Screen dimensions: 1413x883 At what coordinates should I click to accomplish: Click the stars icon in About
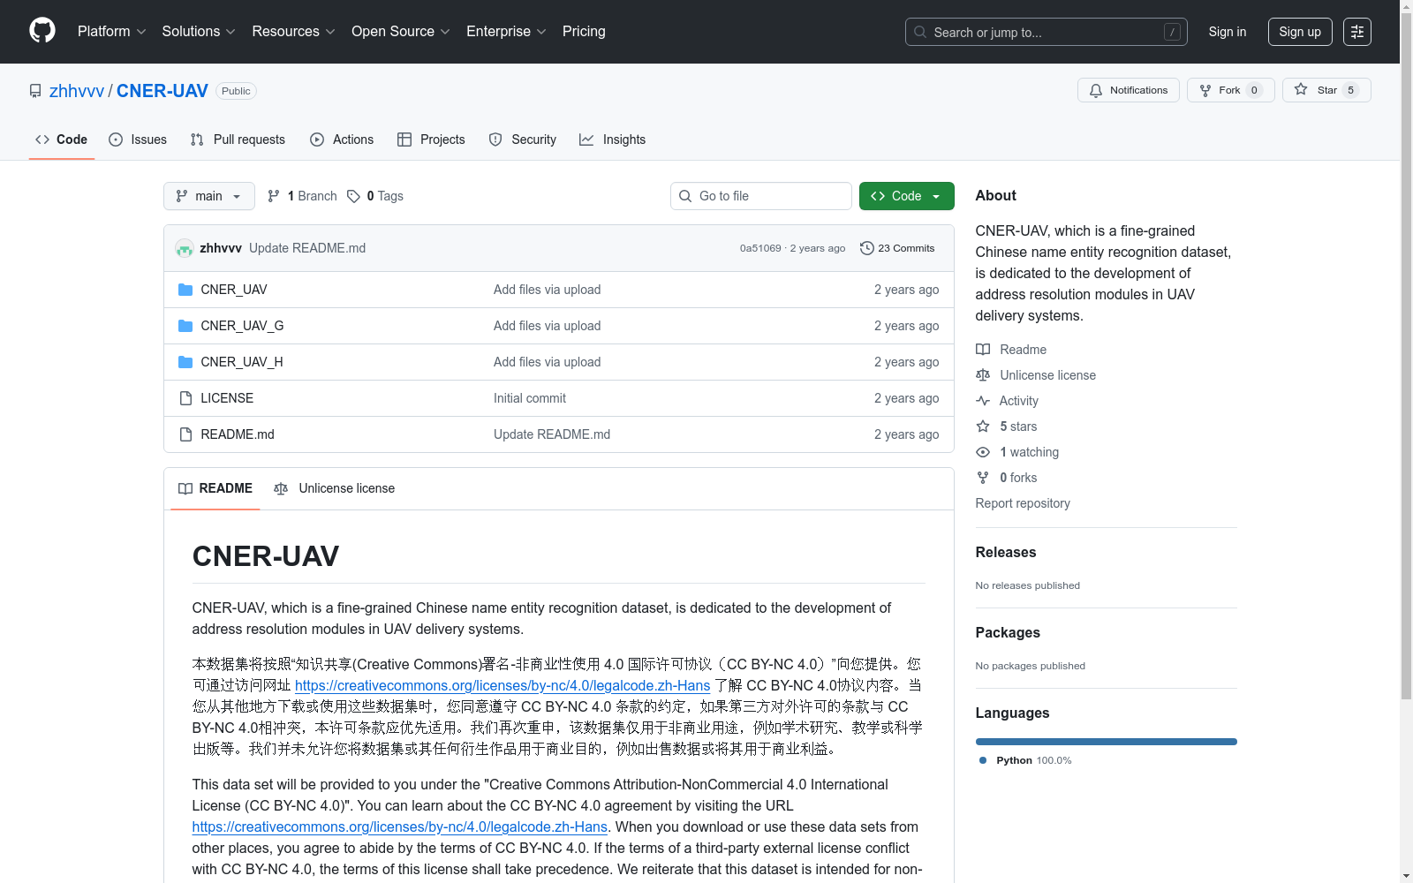click(983, 426)
